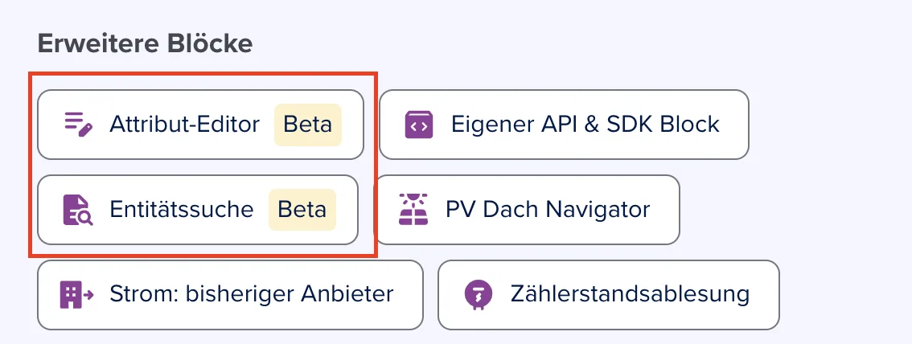Click the Eigener API & SDK code icon
Viewport: 912px width, 344px height.
(419, 125)
